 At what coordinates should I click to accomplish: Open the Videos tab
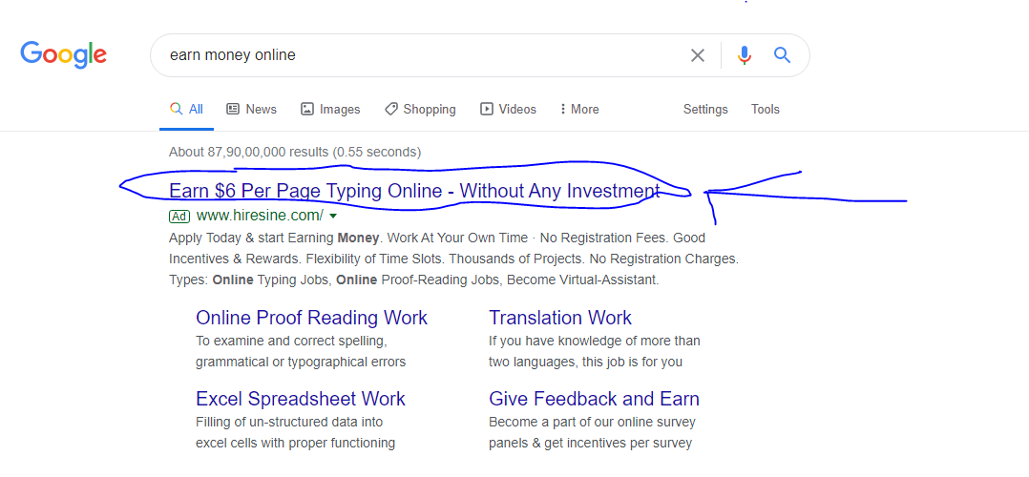tap(508, 110)
